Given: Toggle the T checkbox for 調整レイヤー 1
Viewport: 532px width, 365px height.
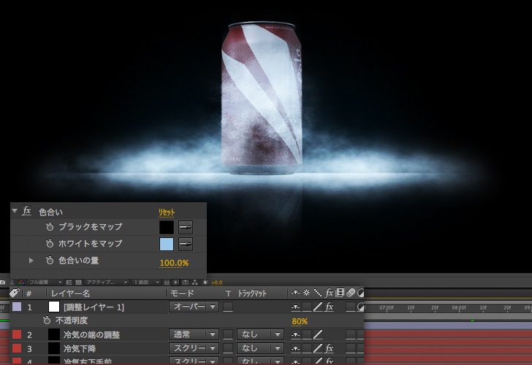Looking at the screenshot, I should [228, 307].
